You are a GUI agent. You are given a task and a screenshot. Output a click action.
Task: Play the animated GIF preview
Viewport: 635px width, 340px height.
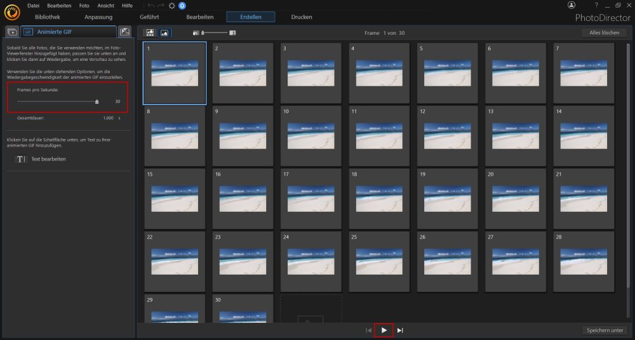[384, 330]
